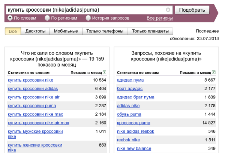
Task: Open купить кроссовки puma link
Action: tap(32, 106)
